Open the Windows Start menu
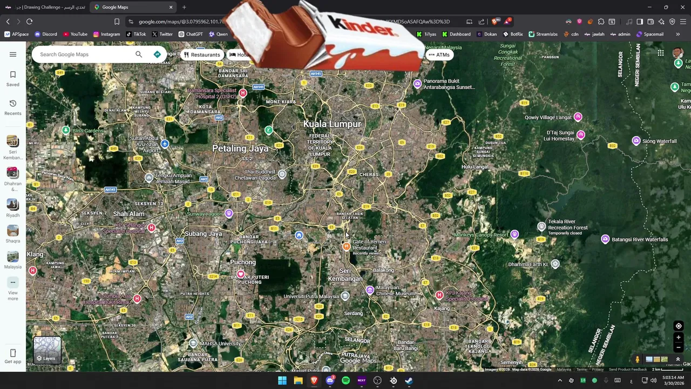 tap(282, 380)
